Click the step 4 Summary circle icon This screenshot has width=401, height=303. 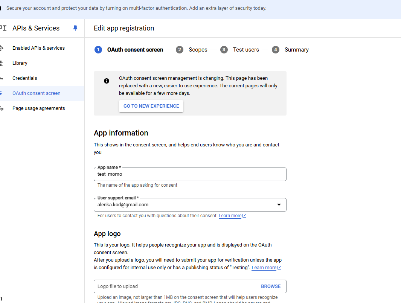click(x=276, y=50)
